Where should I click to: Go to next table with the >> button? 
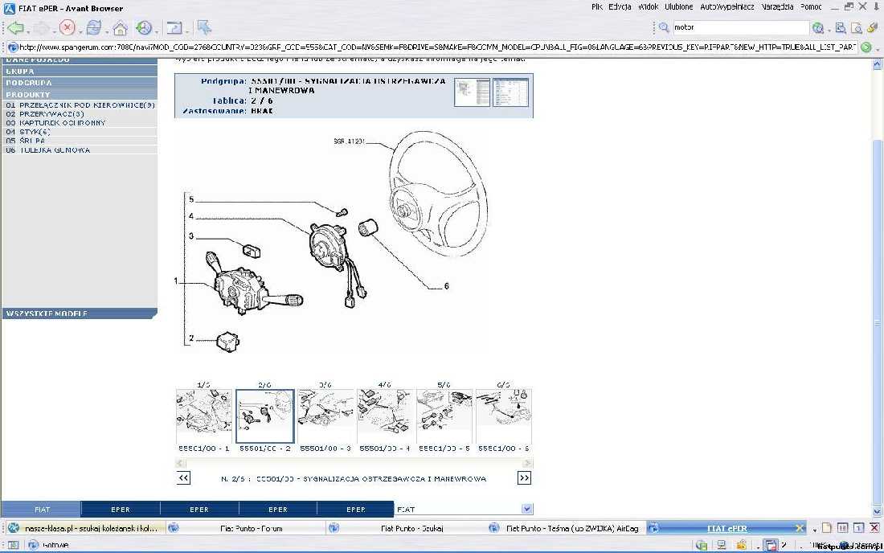pos(524,478)
